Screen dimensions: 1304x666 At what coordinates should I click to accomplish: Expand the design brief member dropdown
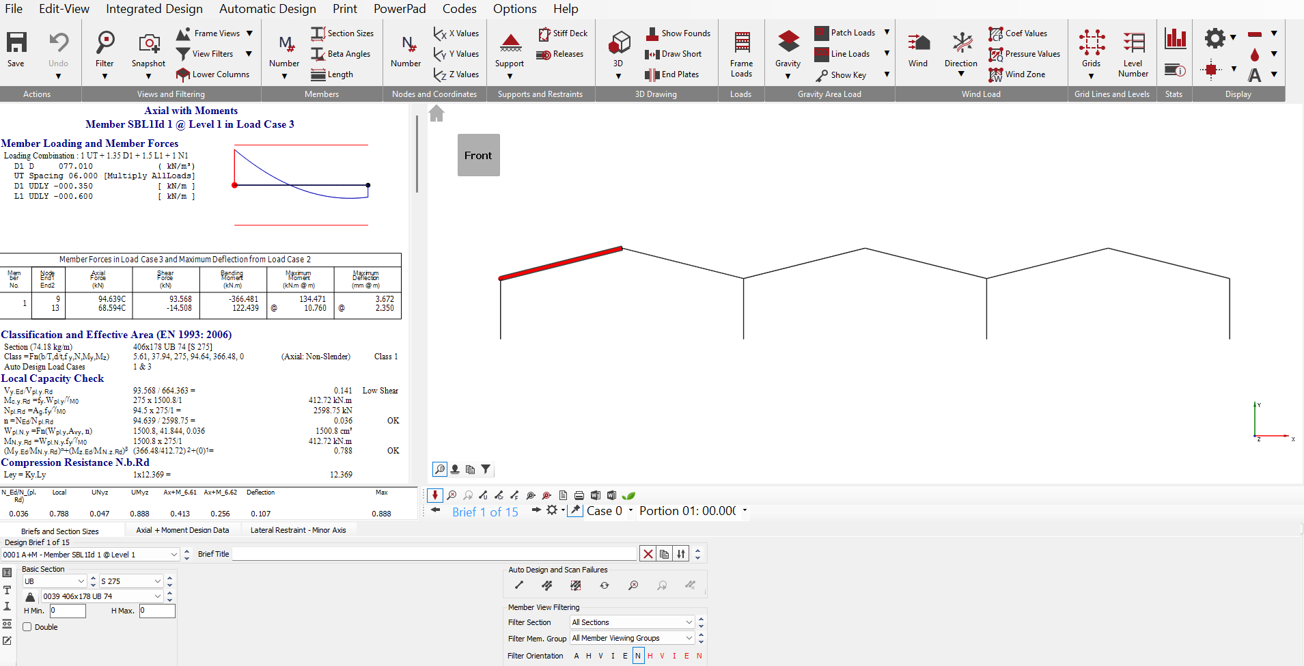click(x=174, y=555)
